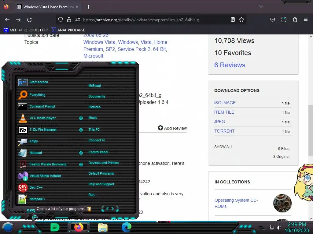The width and height of the screenshot is (313, 234).
Task: Click the page vertical scrollbar thumb
Action: (311, 130)
